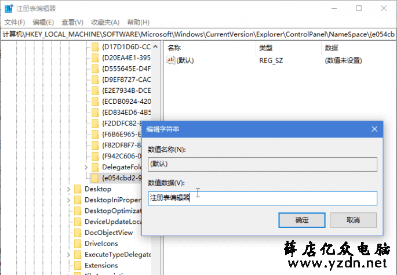Screen dimensions: 397x275
Task: Close the 编辑字符串 dialog
Action: [x=374, y=129]
